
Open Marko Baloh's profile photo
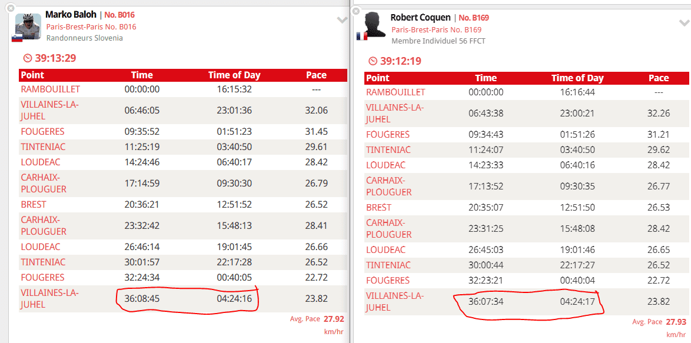point(27,26)
